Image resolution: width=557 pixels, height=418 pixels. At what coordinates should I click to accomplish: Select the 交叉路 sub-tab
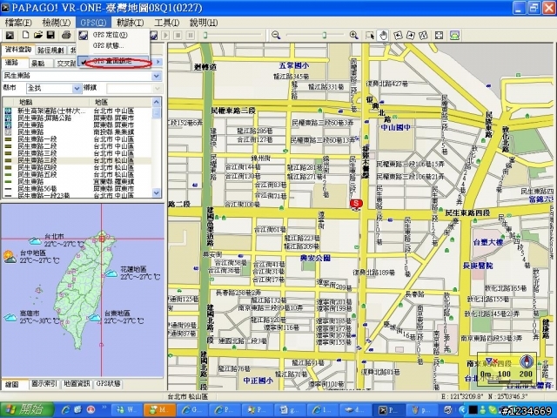[66, 64]
